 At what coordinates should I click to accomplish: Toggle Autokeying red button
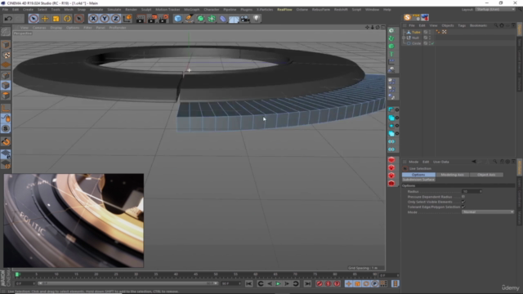329,283
